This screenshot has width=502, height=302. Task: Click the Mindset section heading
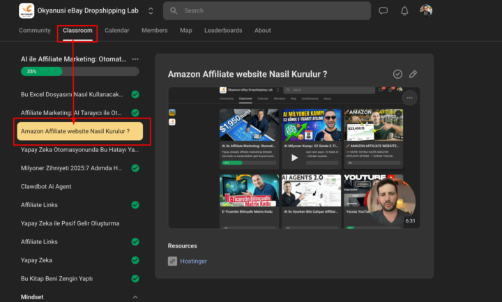pyautogui.click(x=32, y=297)
